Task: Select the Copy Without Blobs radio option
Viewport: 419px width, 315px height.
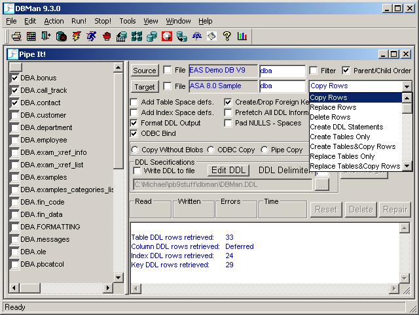Action: pyautogui.click(x=136, y=150)
